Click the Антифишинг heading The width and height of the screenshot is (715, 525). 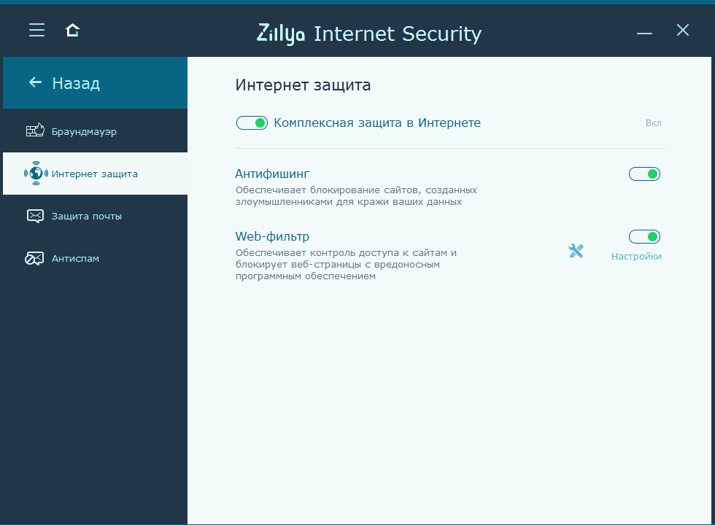(272, 174)
